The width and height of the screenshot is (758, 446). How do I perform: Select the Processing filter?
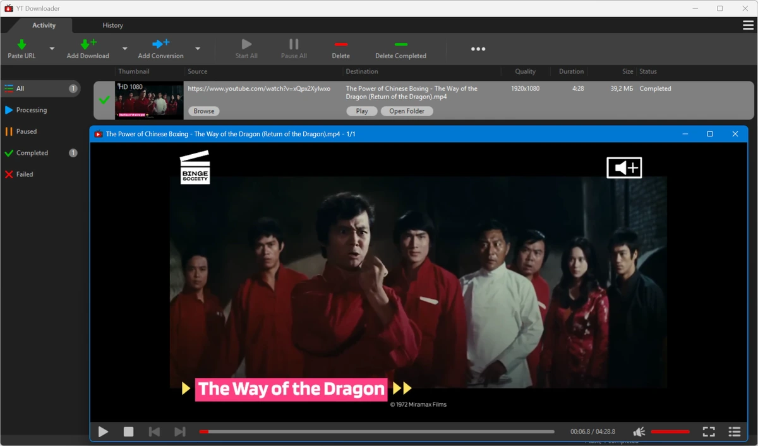(x=40, y=110)
